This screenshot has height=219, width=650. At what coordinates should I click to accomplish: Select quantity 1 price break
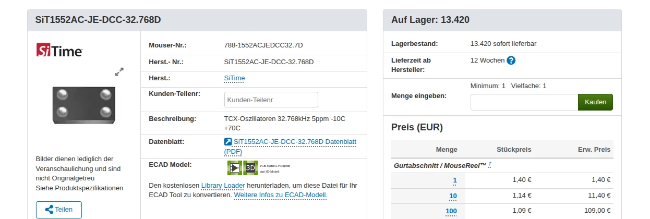455,180
